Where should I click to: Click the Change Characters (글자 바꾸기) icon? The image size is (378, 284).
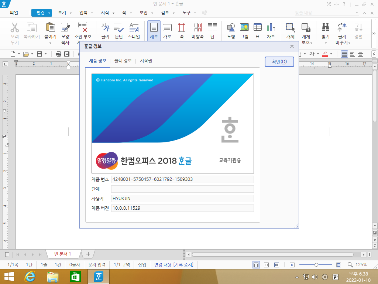pyautogui.click(x=342, y=27)
